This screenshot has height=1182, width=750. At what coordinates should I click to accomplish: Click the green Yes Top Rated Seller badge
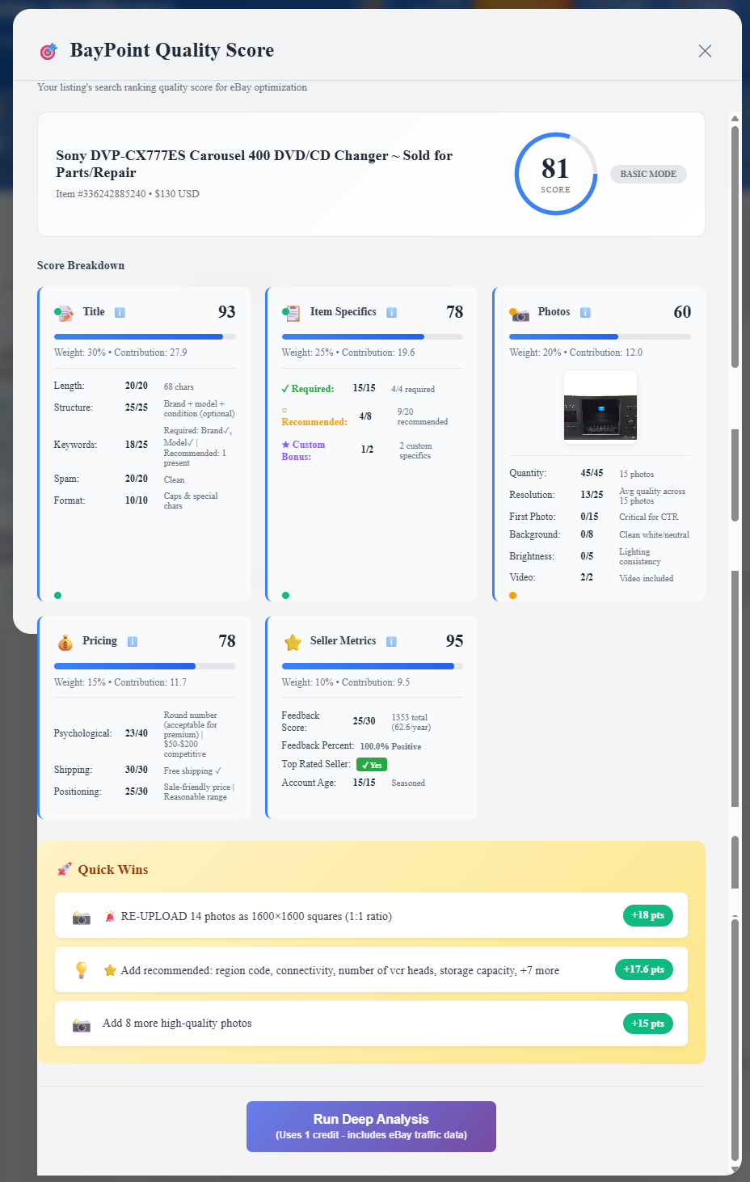372,765
